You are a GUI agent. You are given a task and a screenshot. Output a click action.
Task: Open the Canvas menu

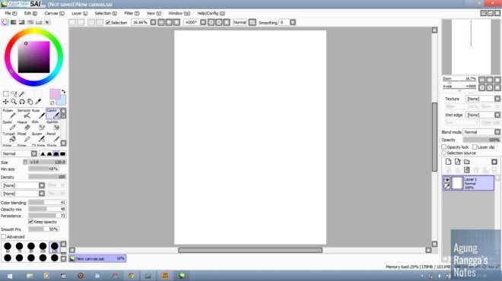54,14
